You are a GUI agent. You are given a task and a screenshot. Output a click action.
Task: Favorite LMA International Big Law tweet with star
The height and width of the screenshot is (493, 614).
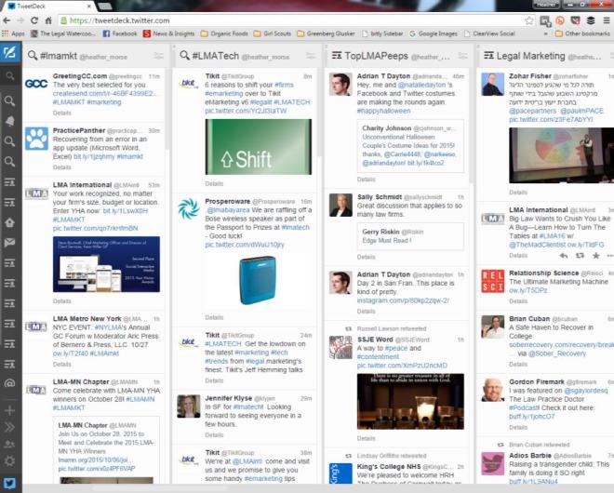596,256
